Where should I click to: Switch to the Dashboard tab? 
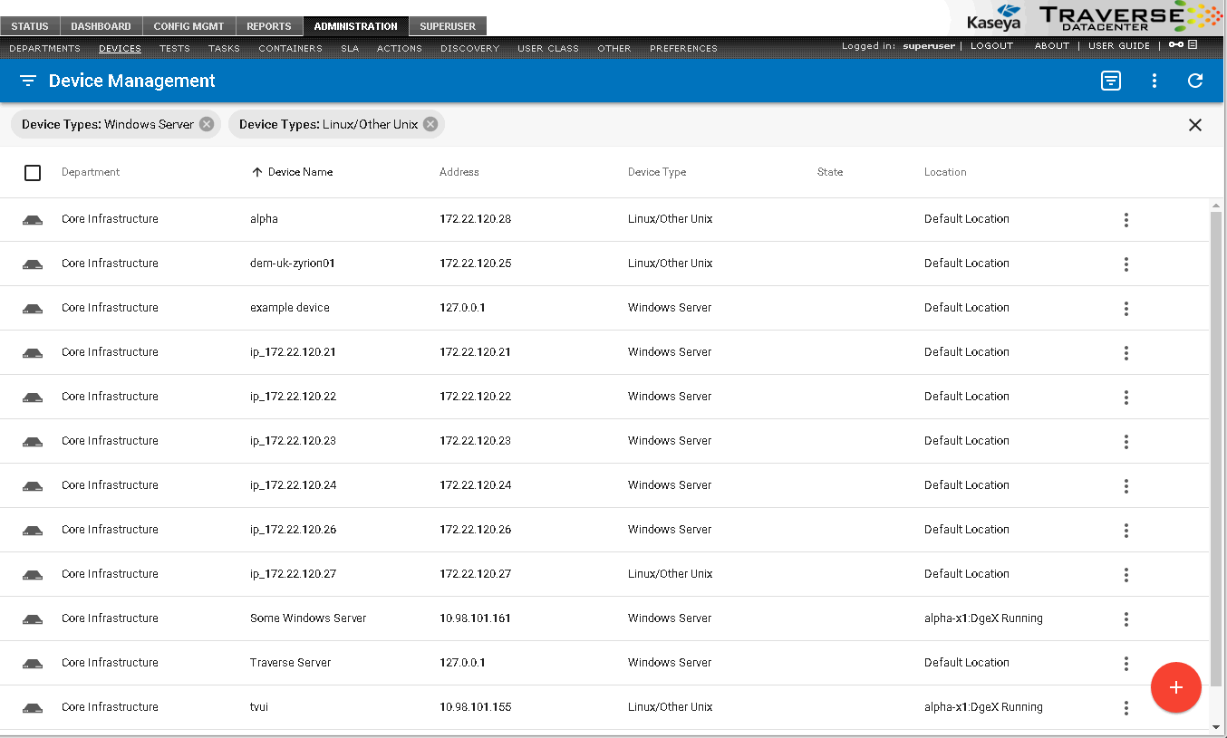tap(101, 26)
